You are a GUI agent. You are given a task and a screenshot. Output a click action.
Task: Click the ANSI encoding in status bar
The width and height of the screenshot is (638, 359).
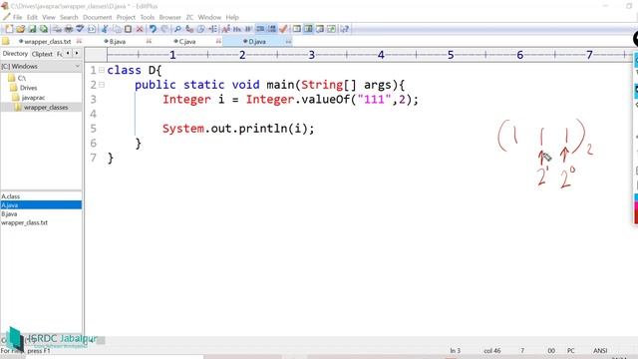pyautogui.click(x=600, y=350)
